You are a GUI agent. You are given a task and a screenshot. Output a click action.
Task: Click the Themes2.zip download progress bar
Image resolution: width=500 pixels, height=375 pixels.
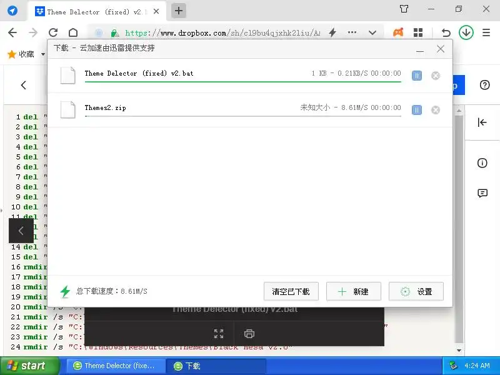242,116
